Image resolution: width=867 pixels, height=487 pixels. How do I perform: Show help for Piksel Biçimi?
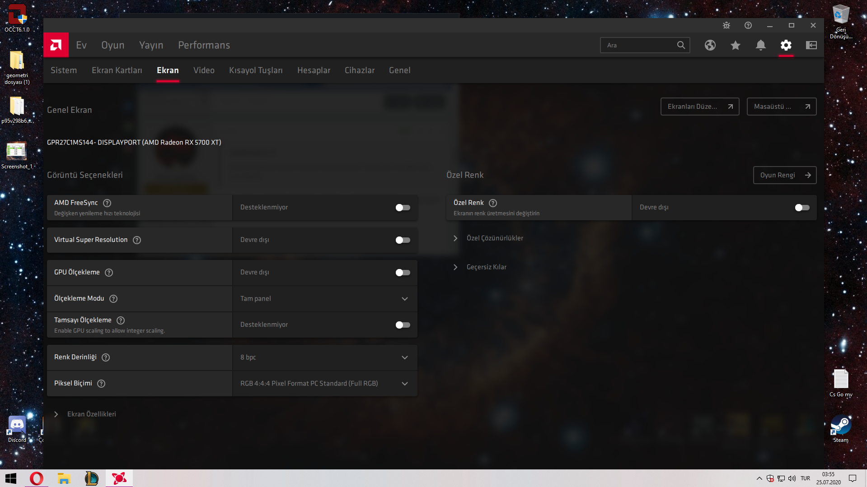[101, 384]
